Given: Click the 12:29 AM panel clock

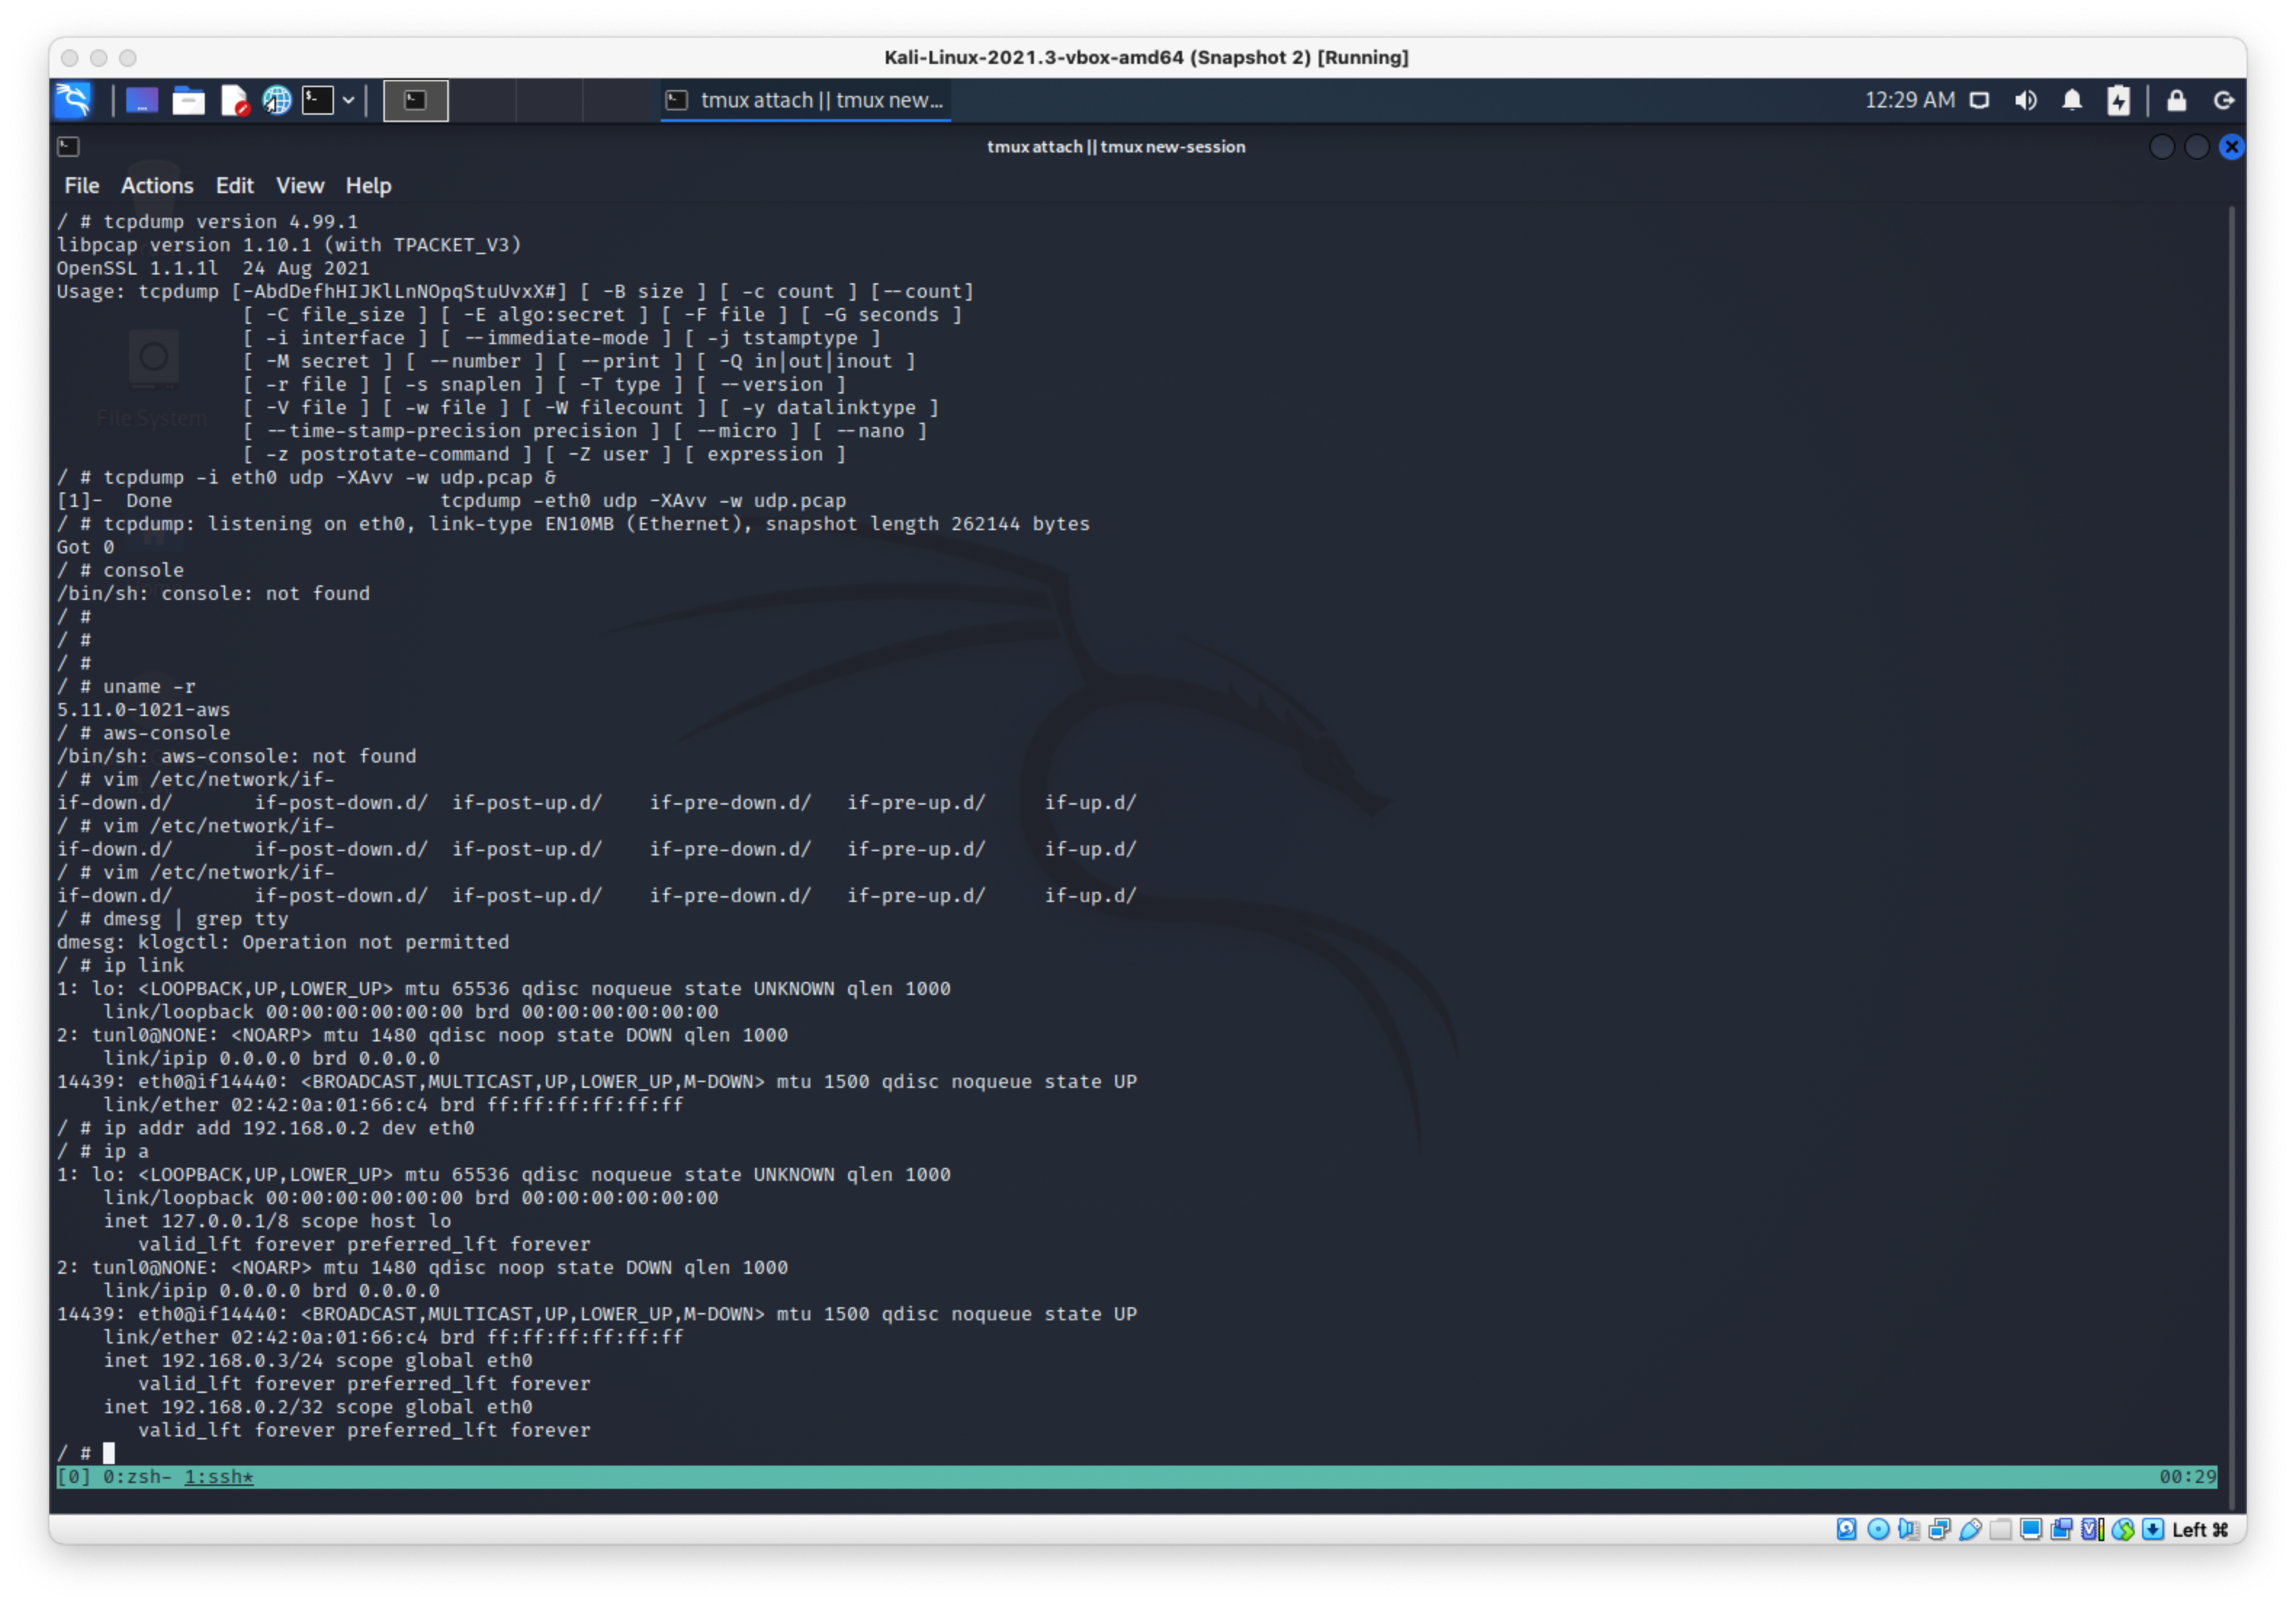Looking at the screenshot, I should tap(1909, 100).
